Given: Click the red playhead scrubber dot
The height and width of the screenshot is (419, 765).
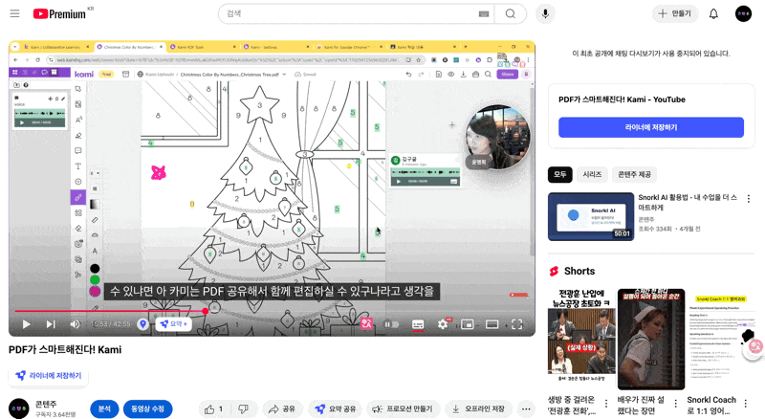Looking at the screenshot, I should (x=206, y=311).
